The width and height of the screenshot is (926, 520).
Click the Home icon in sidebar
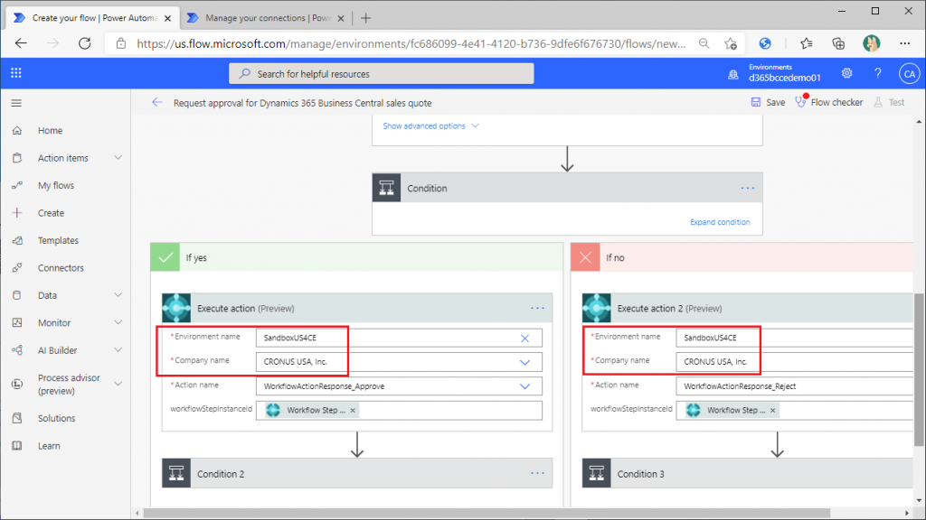coord(17,130)
